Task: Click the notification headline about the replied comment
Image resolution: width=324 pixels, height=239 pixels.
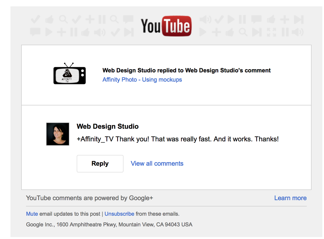Action: pos(187,71)
